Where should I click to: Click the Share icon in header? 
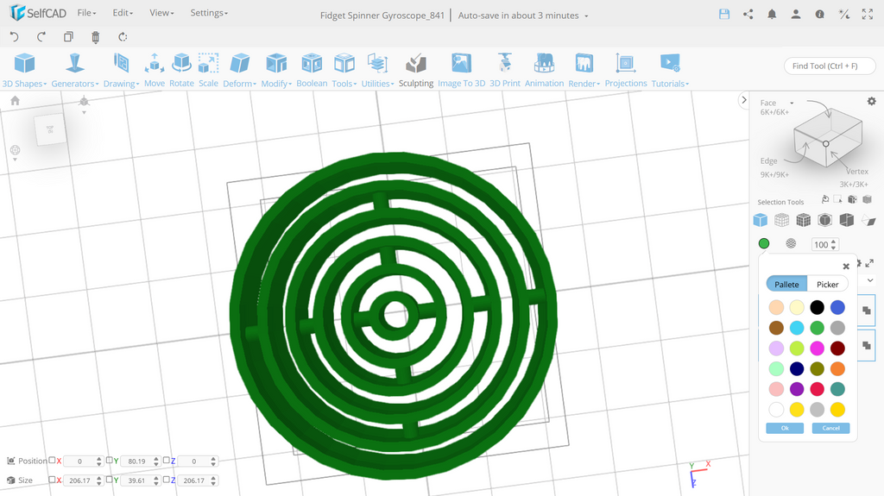pyautogui.click(x=748, y=15)
